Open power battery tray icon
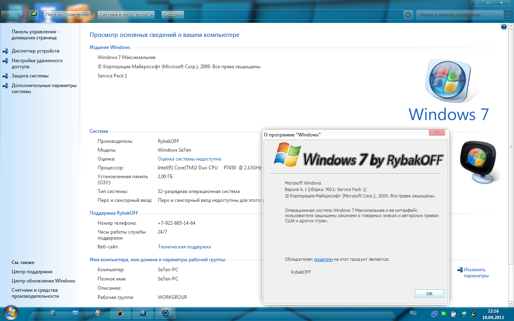This screenshot has width=514, height=321. 453,314
